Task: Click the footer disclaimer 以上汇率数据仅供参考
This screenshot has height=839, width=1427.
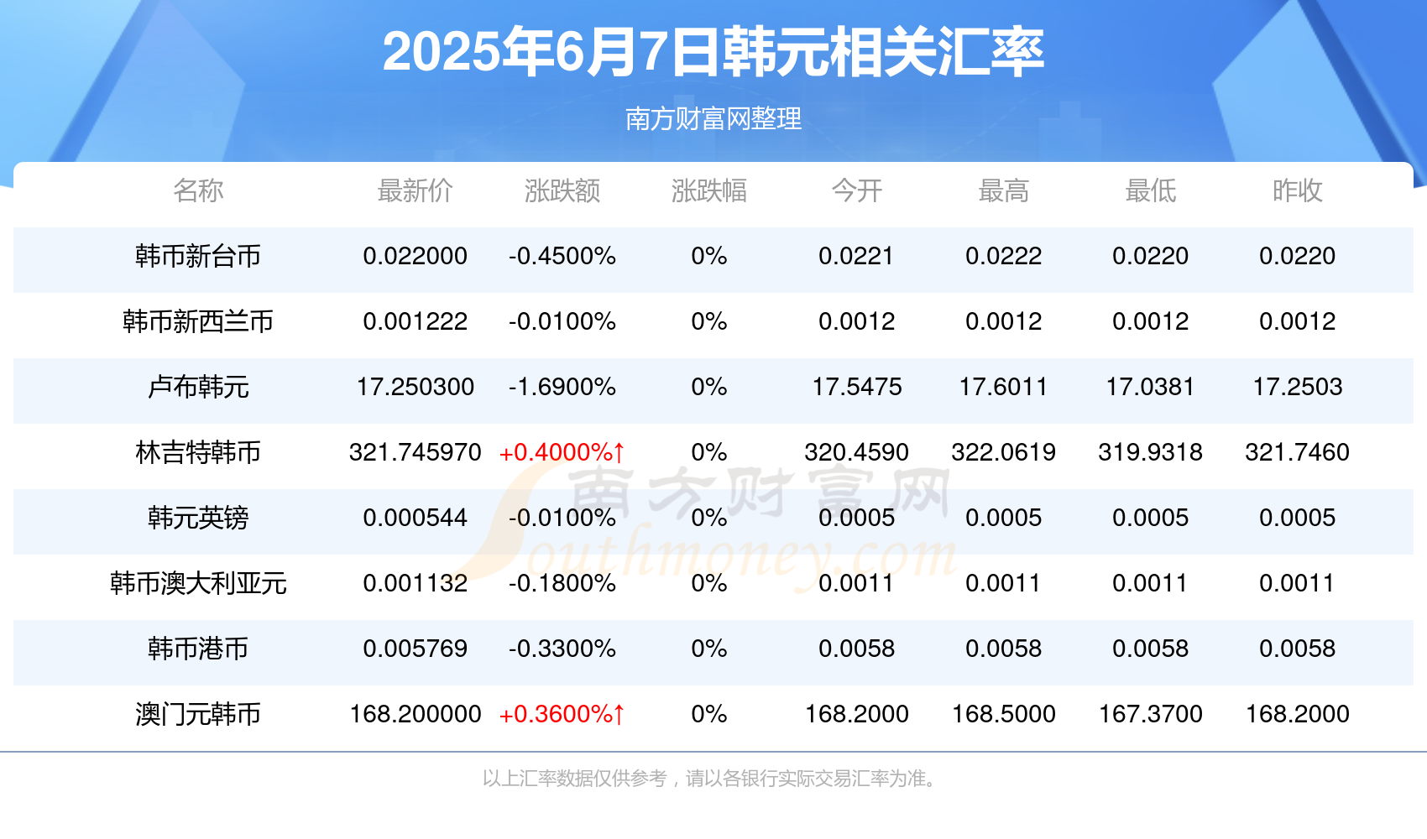Action: [575, 779]
